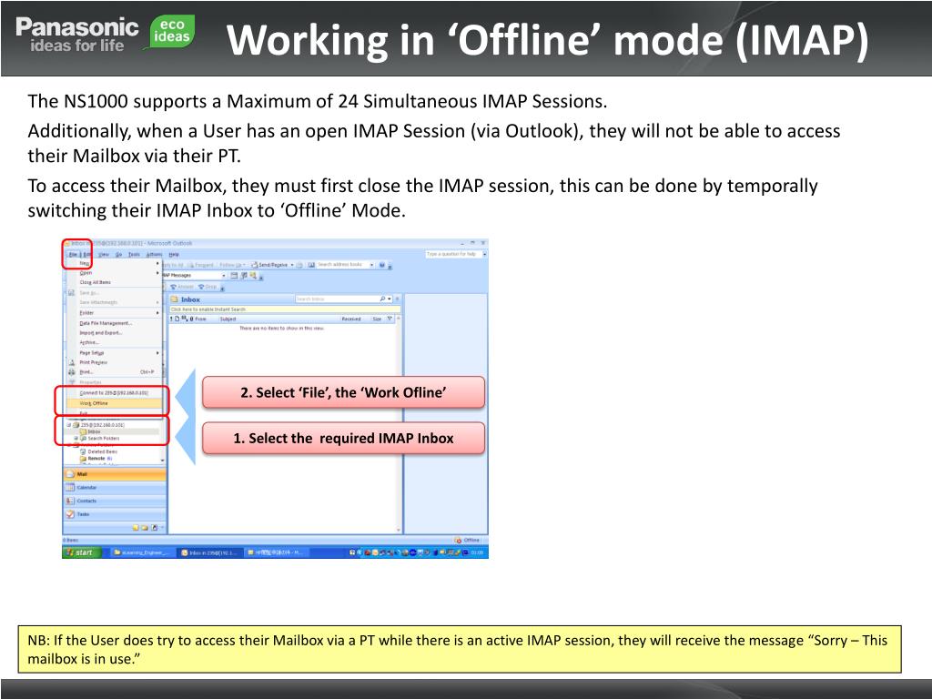This screenshot has width=932, height=699.
Task: Open the Search Inbox options dropdown arrow
Action: point(390,299)
